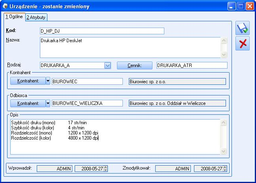Image resolution: width=256 pixels, height=183 pixels.
Task: Cancel changes with the red X icon
Action: 243,43
